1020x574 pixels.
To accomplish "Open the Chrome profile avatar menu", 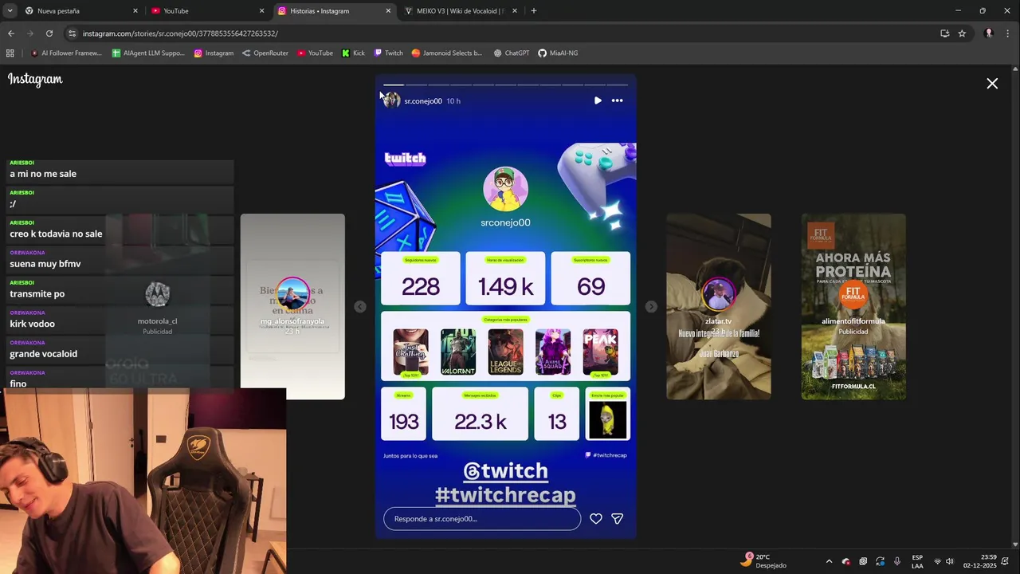I will coord(989,33).
